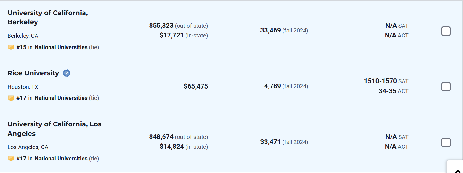463x173 pixels.
Task: Check the compare box for Rice University
Action: click(446, 87)
